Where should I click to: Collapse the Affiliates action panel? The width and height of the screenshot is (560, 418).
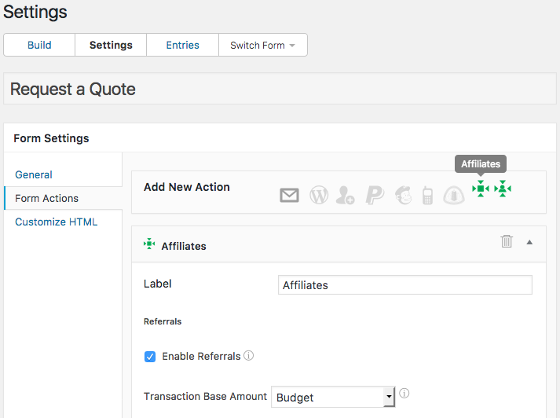point(529,242)
